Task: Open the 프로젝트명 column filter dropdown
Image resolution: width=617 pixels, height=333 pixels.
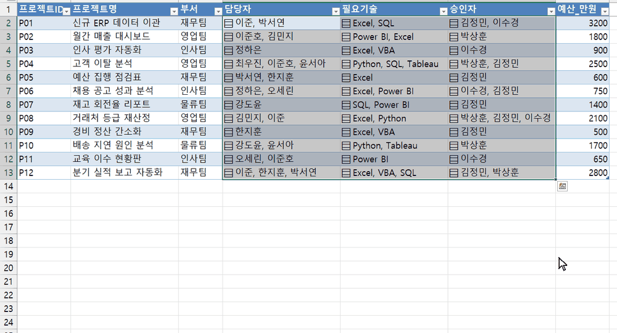Action: [174, 12]
